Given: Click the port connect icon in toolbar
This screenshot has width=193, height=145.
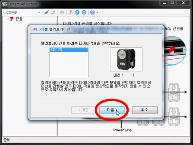Looking at the screenshot, I should pyautogui.click(x=47, y=12).
